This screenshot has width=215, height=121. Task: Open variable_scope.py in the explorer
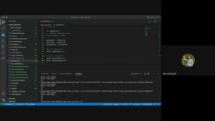point(18,91)
